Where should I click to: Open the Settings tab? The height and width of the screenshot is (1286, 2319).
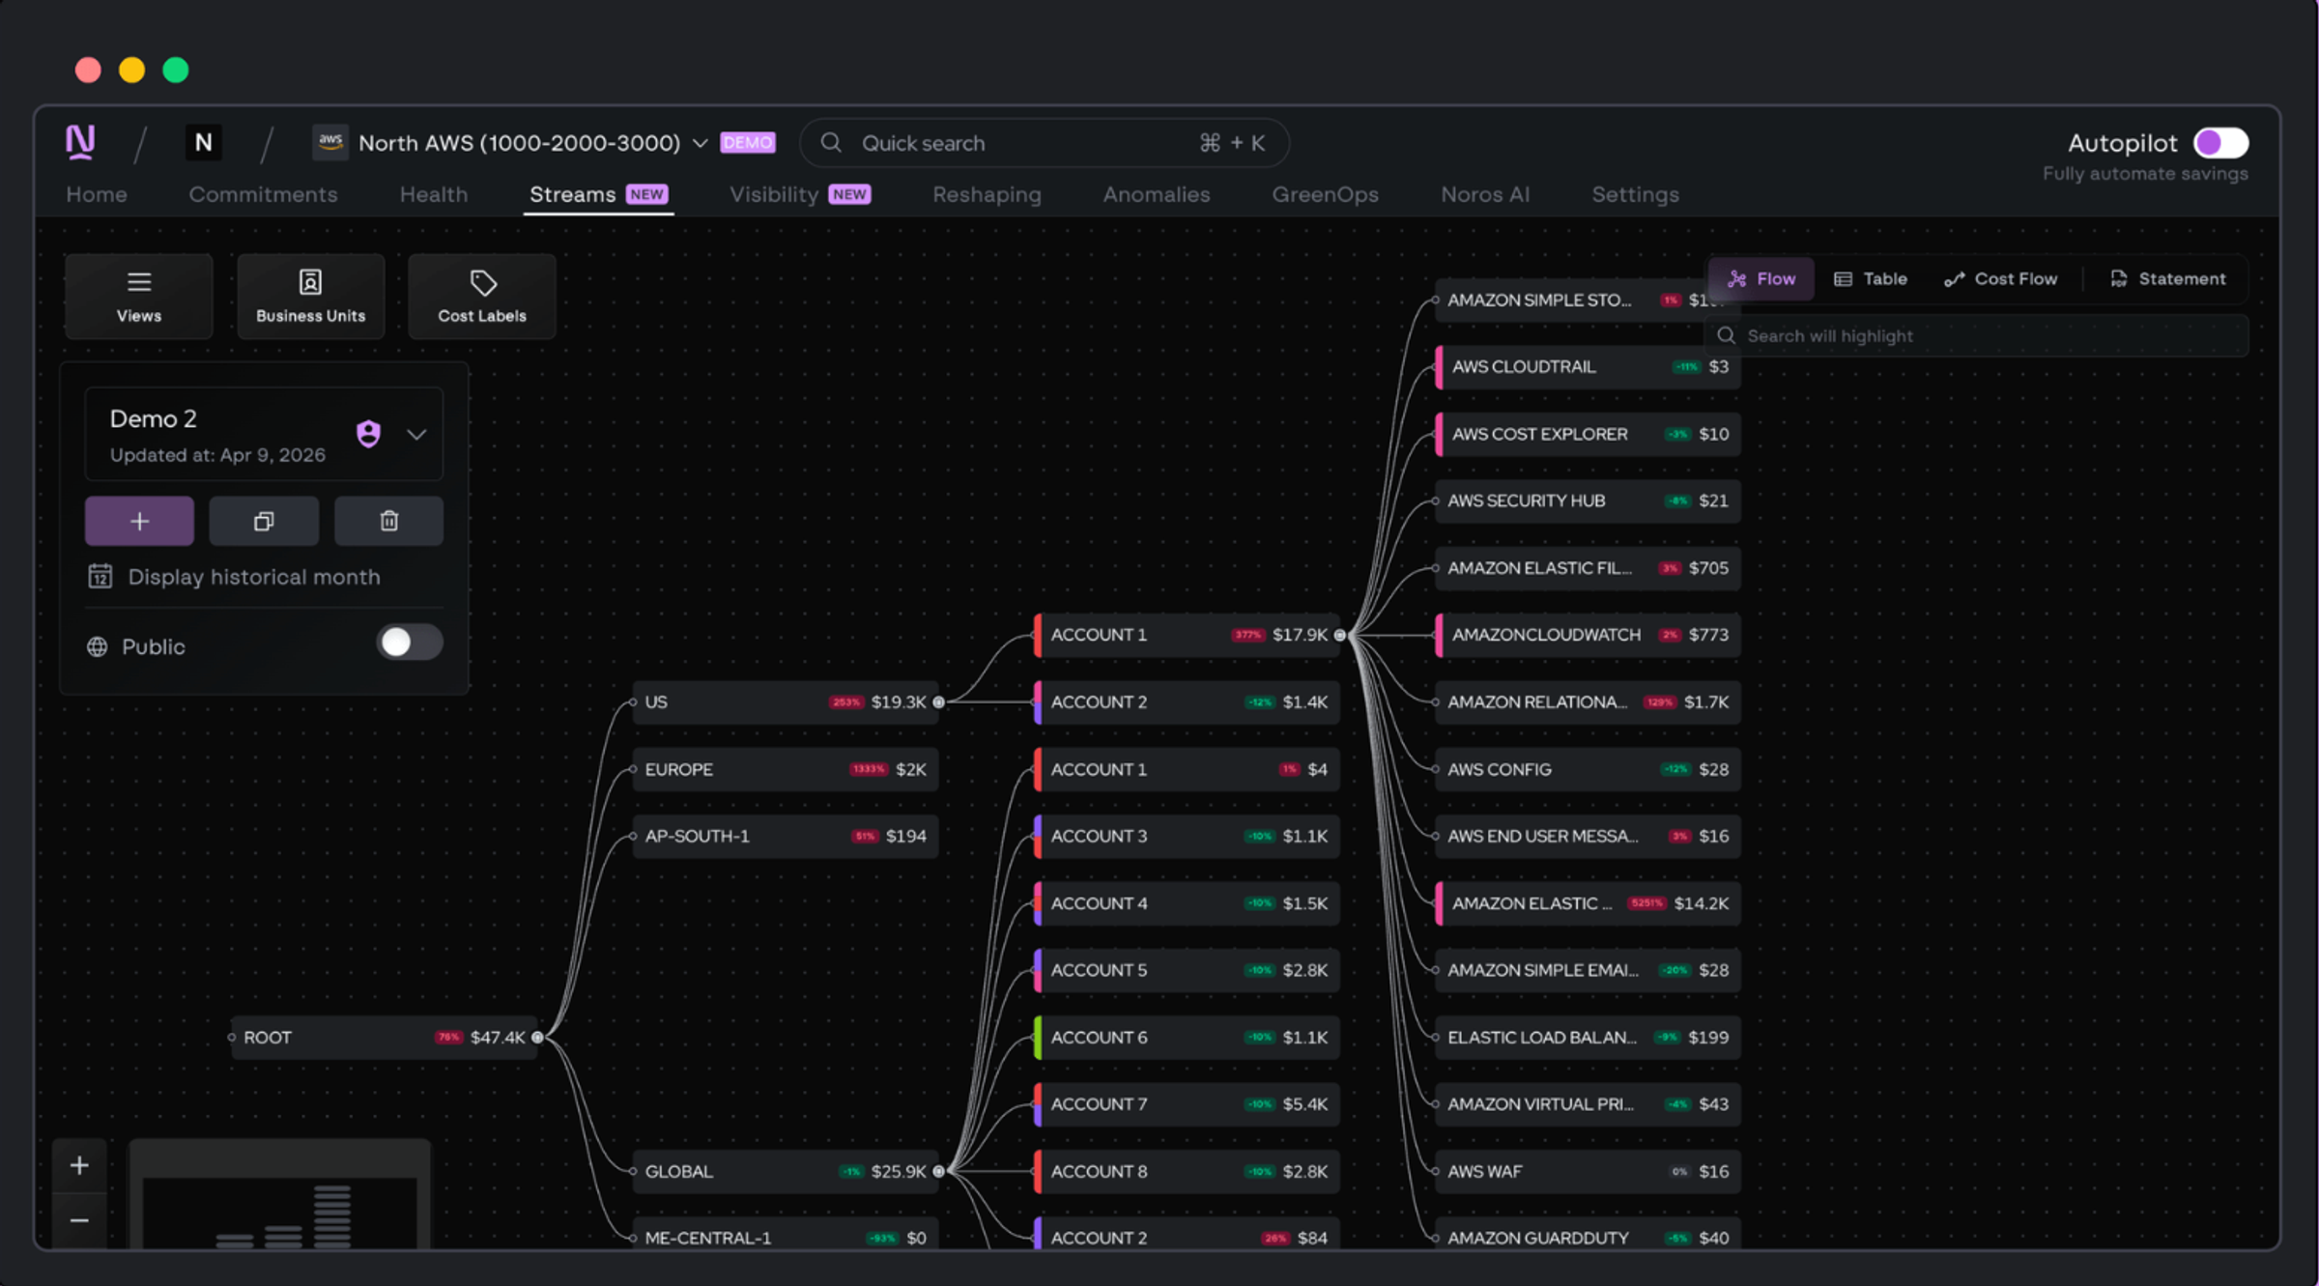[x=1635, y=194]
